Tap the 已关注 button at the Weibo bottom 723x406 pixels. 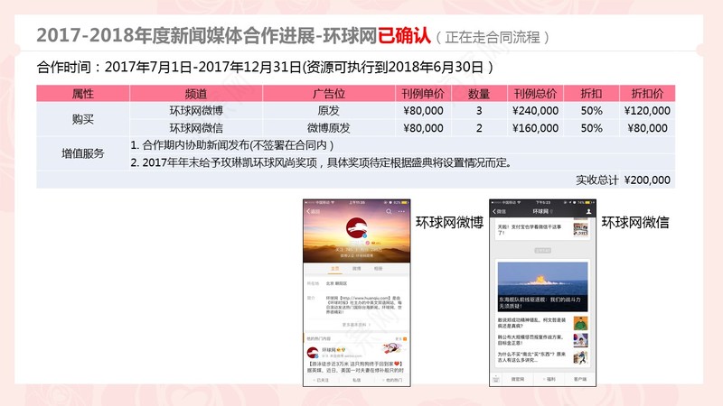tap(322, 380)
